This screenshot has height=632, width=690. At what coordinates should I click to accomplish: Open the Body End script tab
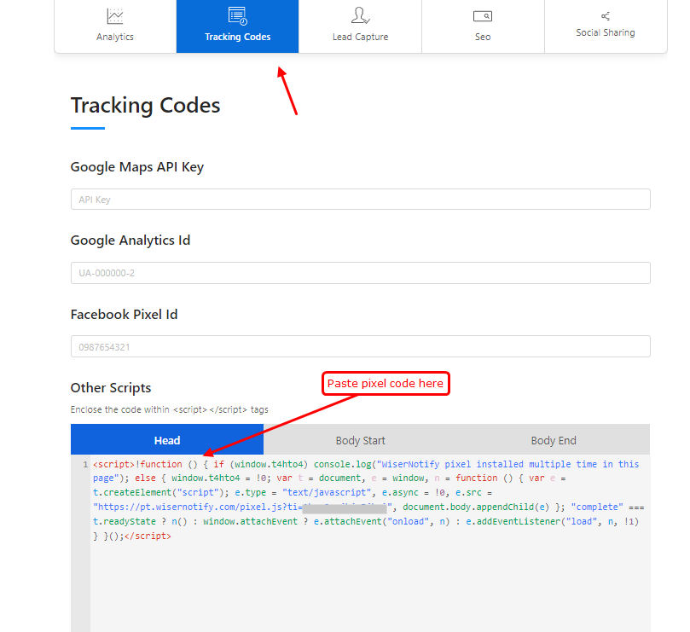[554, 440]
